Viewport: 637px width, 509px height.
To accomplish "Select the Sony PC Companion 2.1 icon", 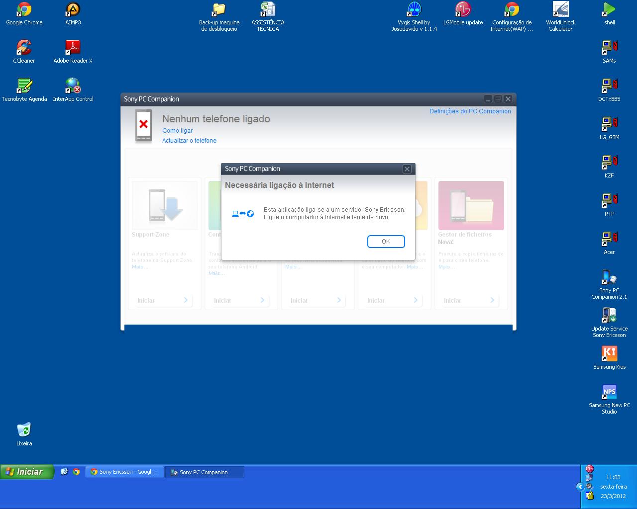I will pyautogui.click(x=609, y=284).
